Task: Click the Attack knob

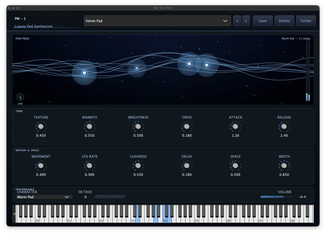Action: click(x=235, y=126)
